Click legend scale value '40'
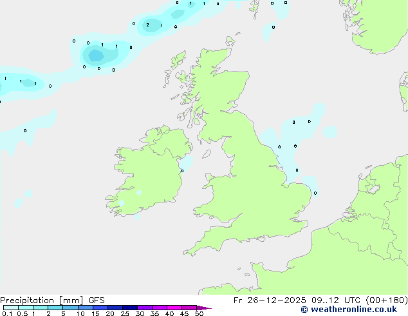Screen dimensions: 408x316 (169, 313)
